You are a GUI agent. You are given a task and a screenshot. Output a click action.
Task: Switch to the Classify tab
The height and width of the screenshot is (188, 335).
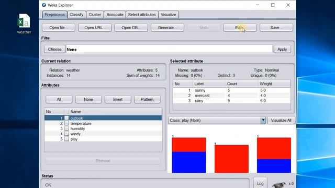[76, 15]
